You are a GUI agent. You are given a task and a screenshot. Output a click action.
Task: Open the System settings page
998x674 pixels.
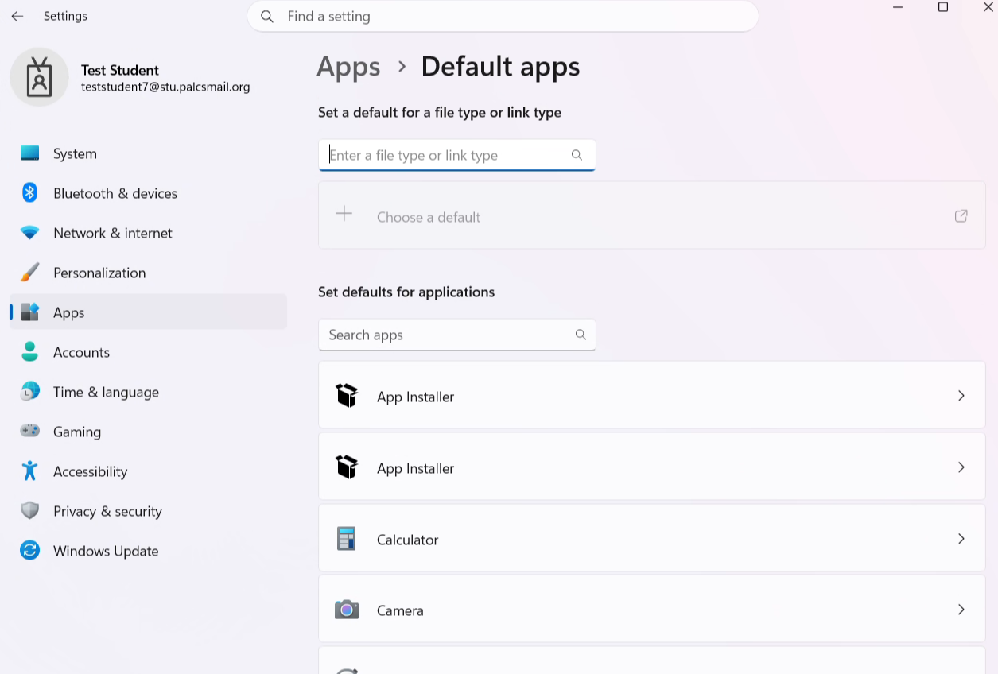(148, 153)
